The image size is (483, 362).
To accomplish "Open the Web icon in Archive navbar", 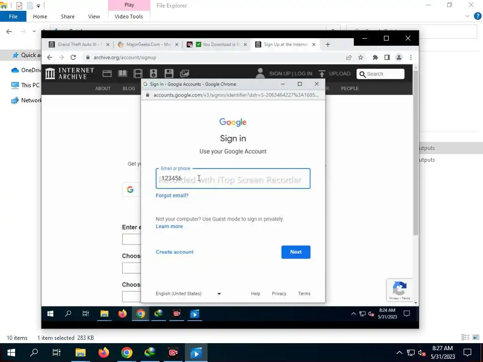I will click(x=107, y=73).
